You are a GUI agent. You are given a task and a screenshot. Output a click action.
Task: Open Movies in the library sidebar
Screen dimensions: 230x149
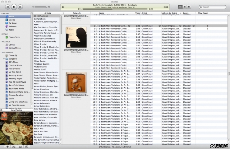click(12, 20)
